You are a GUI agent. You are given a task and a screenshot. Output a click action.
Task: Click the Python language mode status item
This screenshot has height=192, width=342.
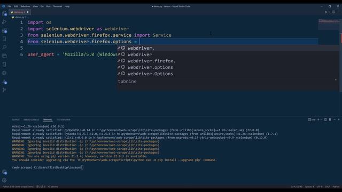(336, 187)
